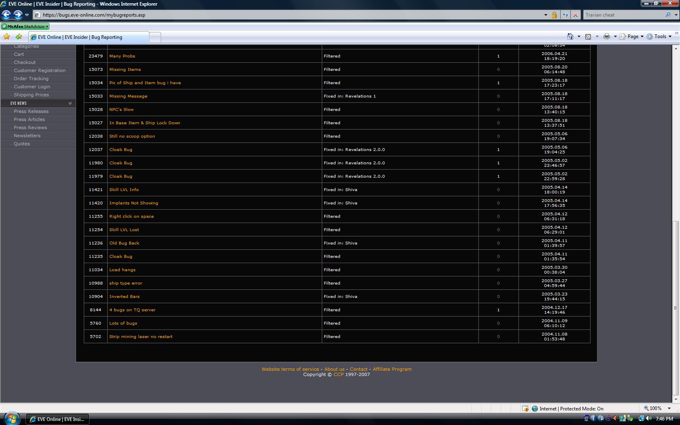Open 'Pic of Ship and Item bug i have' report
Viewport: 680px width, 425px height.
point(145,83)
